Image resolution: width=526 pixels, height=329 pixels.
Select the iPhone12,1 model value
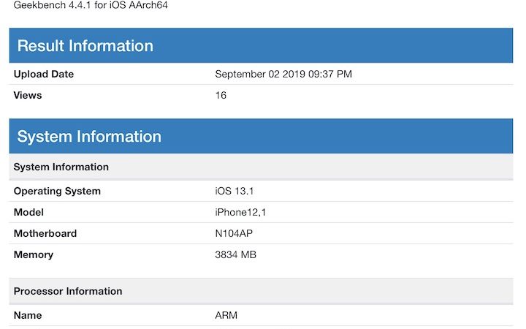click(x=240, y=212)
